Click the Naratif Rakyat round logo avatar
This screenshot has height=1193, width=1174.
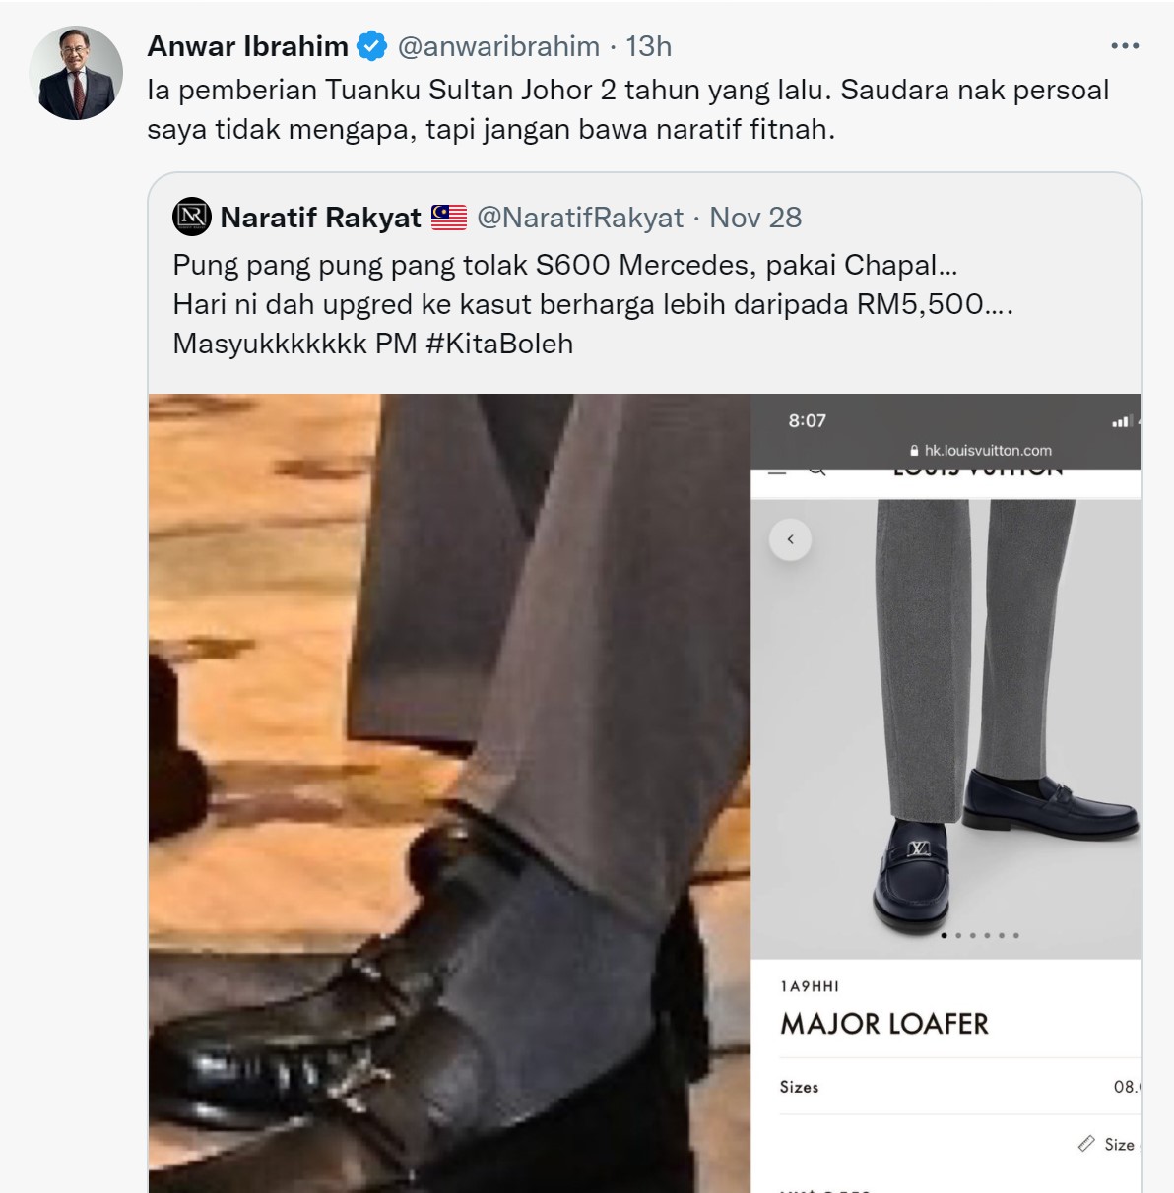pos(192,217)
